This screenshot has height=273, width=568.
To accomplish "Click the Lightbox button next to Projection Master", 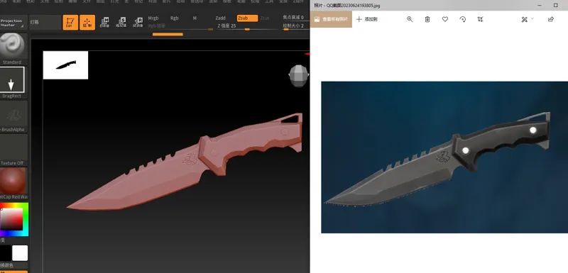I will point(45,23).
